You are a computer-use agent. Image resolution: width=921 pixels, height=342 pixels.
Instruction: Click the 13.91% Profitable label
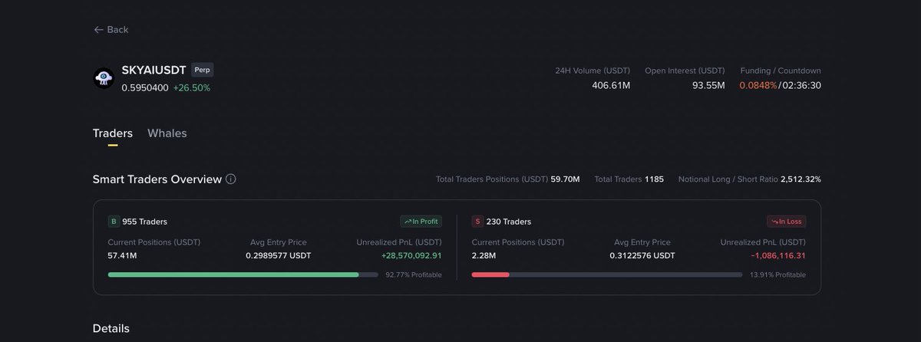[777, 275]
